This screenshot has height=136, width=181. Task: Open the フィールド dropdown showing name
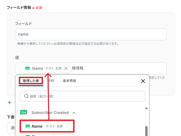click(91, 34)
